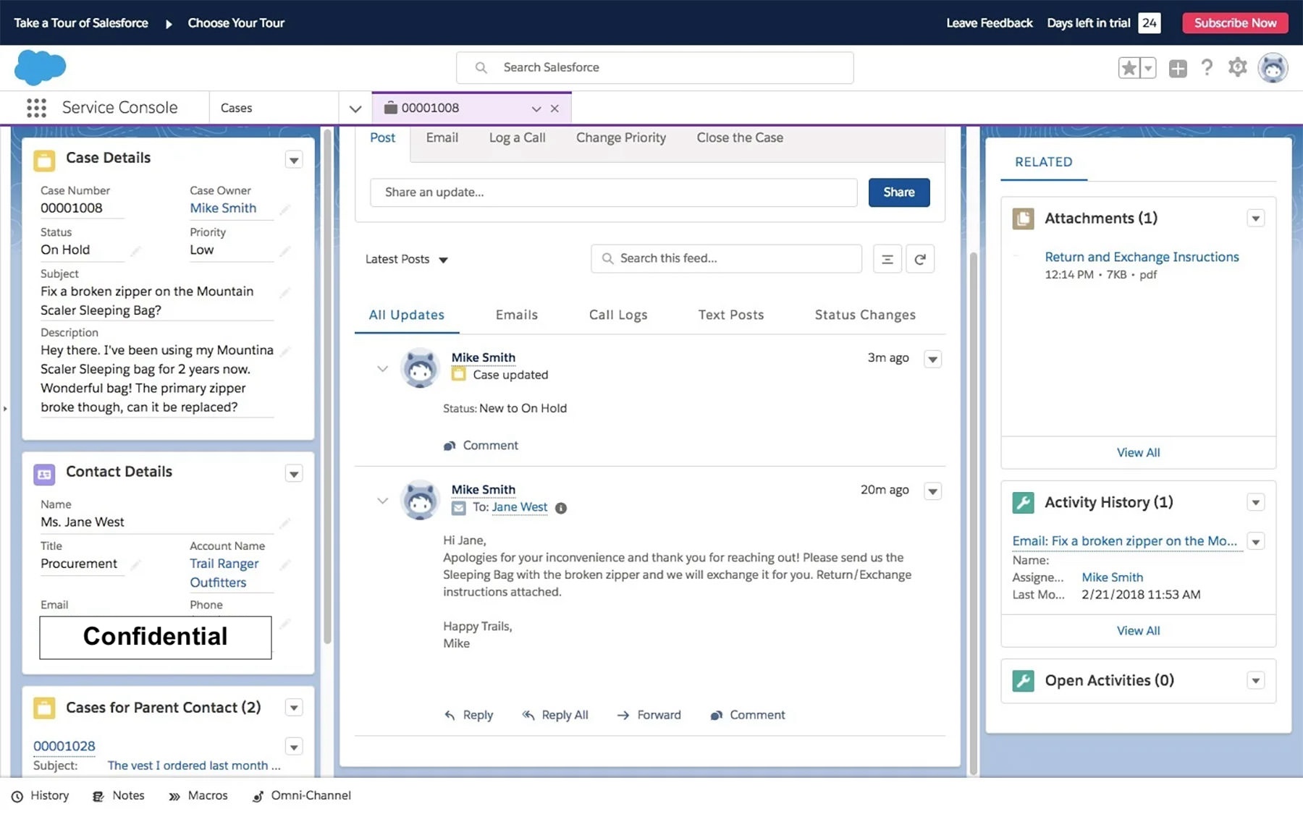Open Notes in the utility bar
Viewport: 1303px width, 814px height.
click(x=119, y=796)
